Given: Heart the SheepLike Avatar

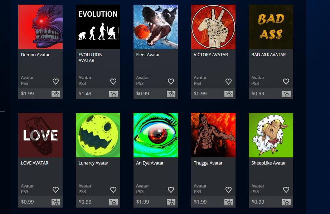Looking at the screenshot, I should (x=286, y=190).
